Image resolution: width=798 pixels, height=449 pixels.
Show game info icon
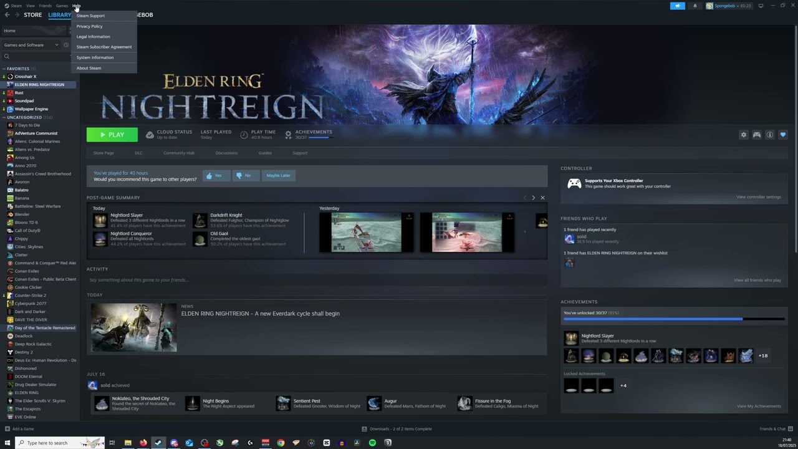[x=770, y=135]
